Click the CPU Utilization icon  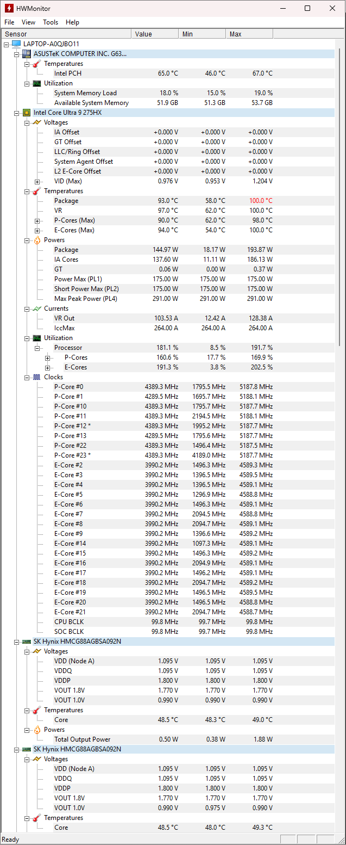(x=36, y=338)
